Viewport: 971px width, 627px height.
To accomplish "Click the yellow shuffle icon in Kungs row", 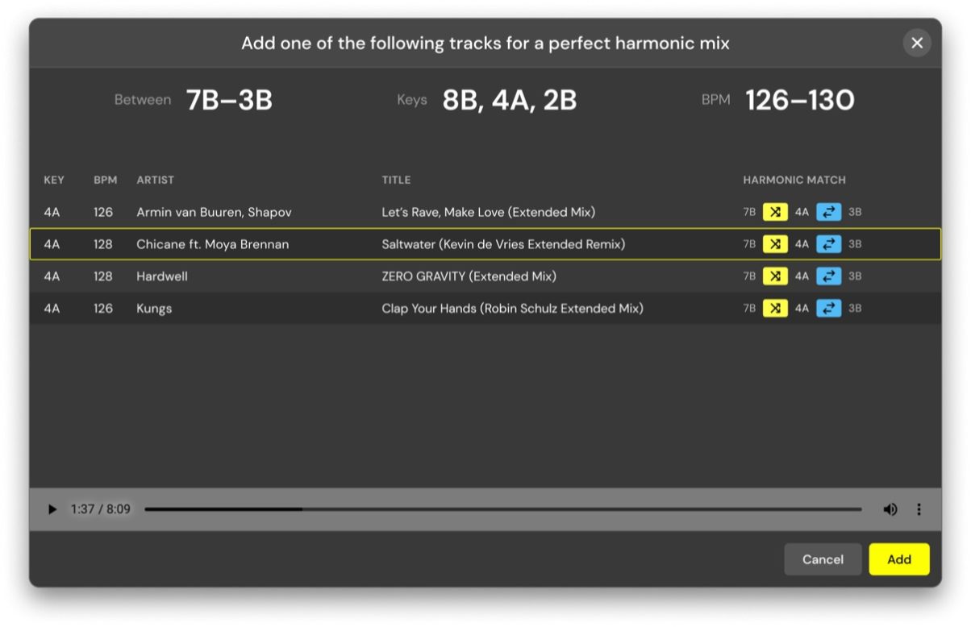I will coord(775,309).
